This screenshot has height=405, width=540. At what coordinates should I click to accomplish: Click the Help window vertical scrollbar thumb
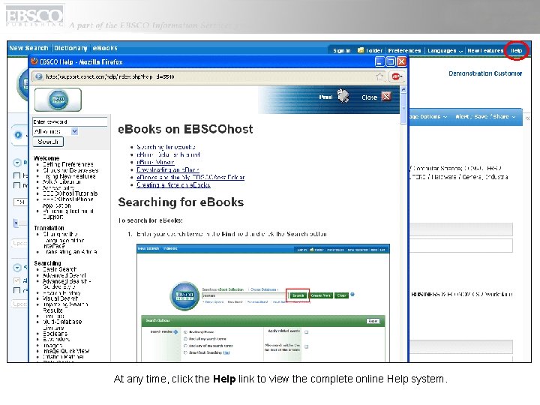pos(403,109)
